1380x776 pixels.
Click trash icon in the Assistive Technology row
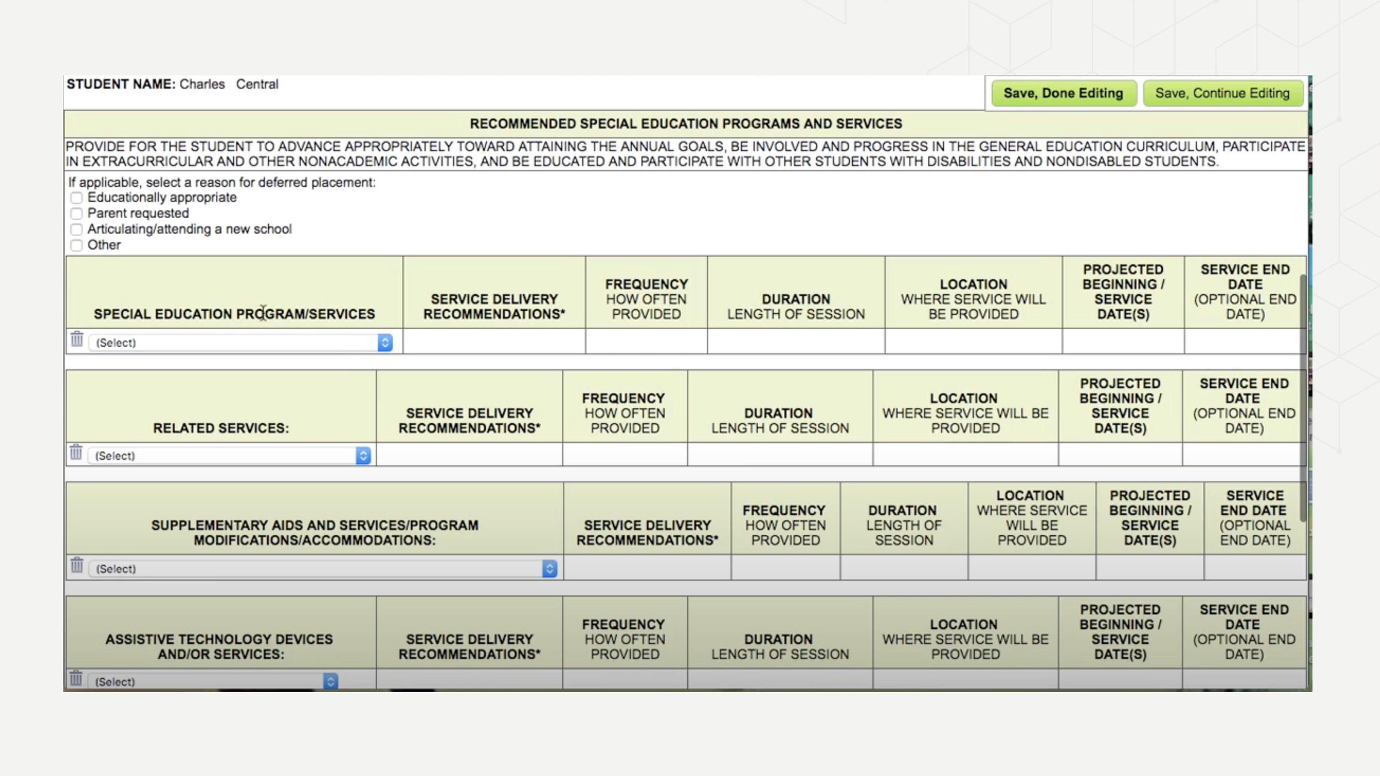pos(76,678)
